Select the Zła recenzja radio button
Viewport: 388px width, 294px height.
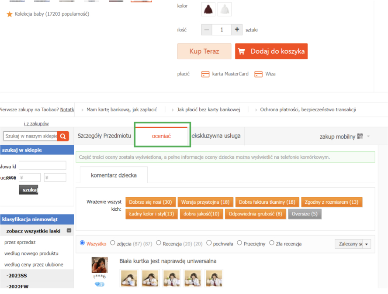click(x=272, y=243)
